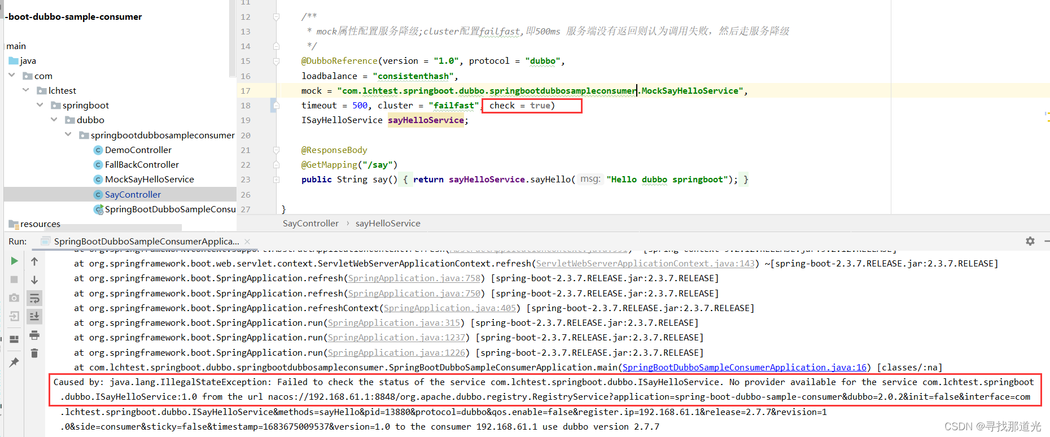Fold say method at line 21
This screenshot has width=1050, height=437.
[276, 150]
